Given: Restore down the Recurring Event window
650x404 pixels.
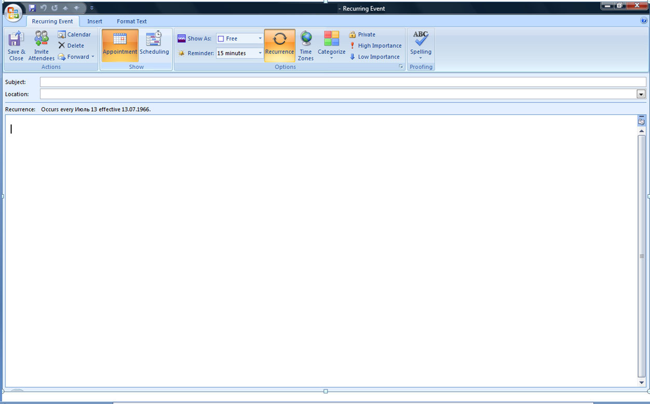Looking at the screenshot, I should 619,6.
